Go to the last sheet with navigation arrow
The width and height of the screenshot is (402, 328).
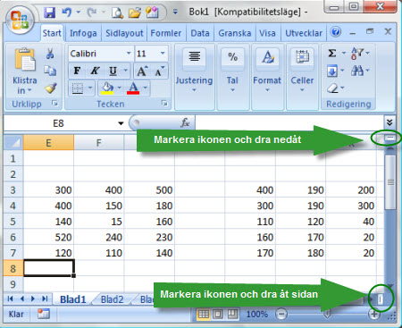pyautogui.click(x=45, y=299)
